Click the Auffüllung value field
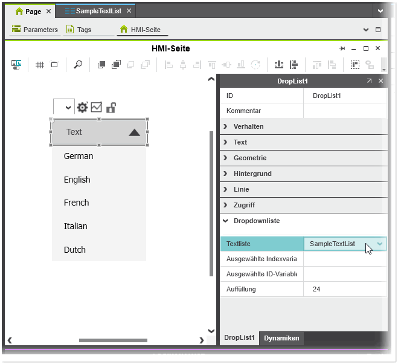Screen dimensions: 398x364 click(344, 289)
